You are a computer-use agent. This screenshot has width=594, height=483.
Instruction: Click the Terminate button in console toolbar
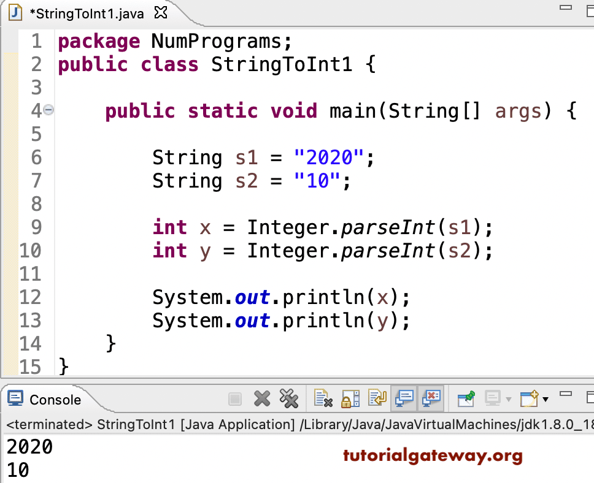click(235, 398)
